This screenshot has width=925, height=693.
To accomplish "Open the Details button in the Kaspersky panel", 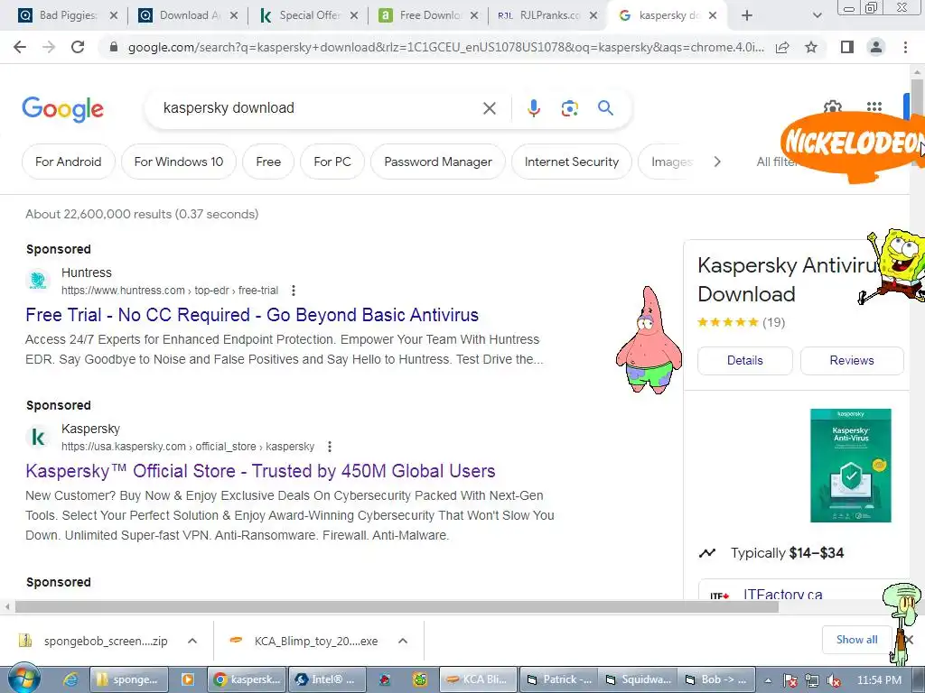I will click(x=745, y=361).
